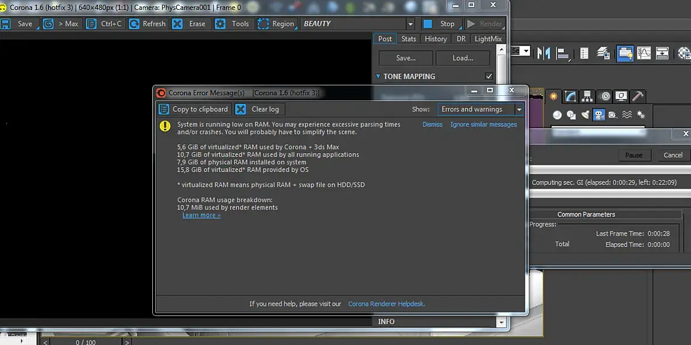Open the Utilities hammer panel icon
This screenshot has width=691, height=345.
coord(638,95)
